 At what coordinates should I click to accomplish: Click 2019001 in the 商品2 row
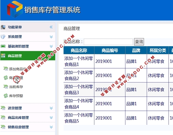pos(104,76)
